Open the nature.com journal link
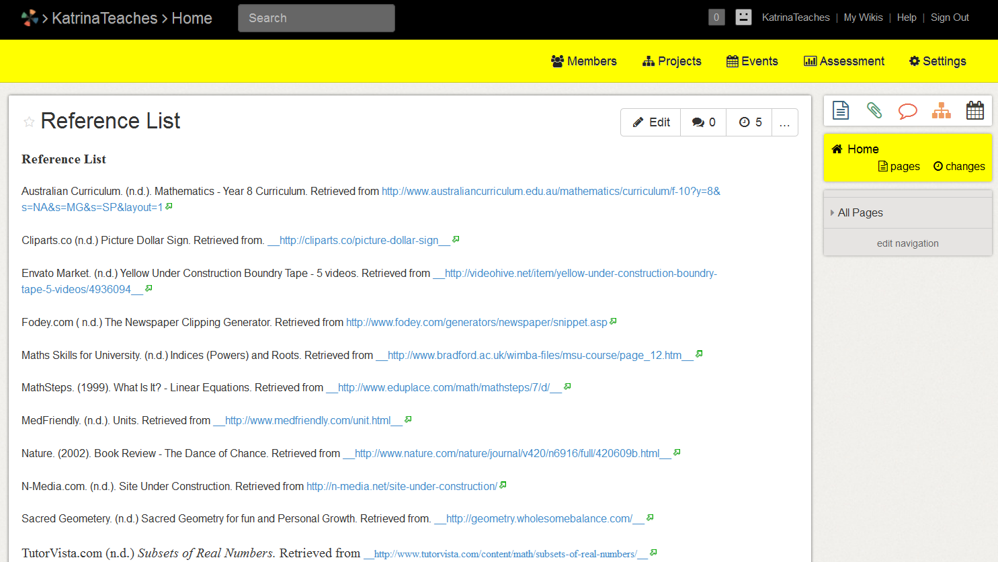 click(x=507, y=453)
